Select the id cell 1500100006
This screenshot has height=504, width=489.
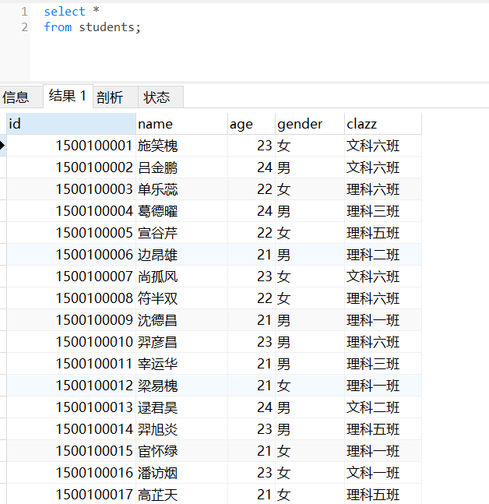(x=71, y=255)
